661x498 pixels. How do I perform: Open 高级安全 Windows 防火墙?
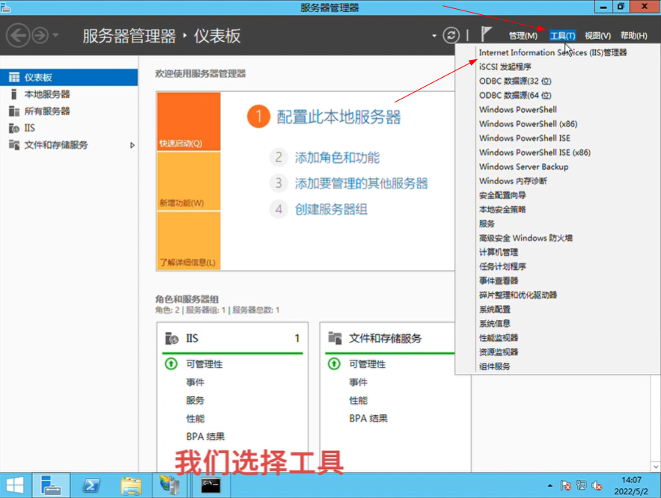tap(526, 239)
